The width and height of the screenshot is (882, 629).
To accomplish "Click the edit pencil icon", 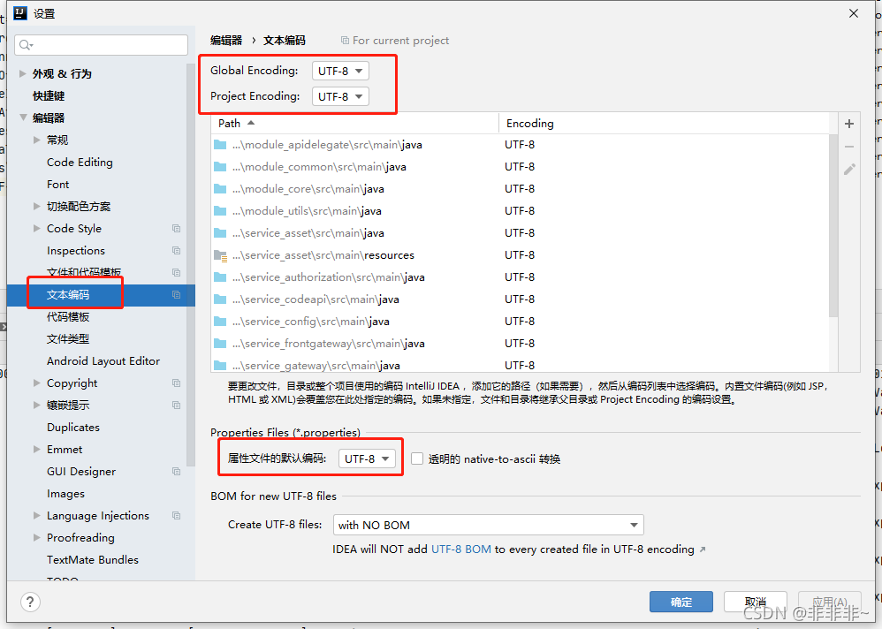I will pyautogui.click(x=849, y=170).
